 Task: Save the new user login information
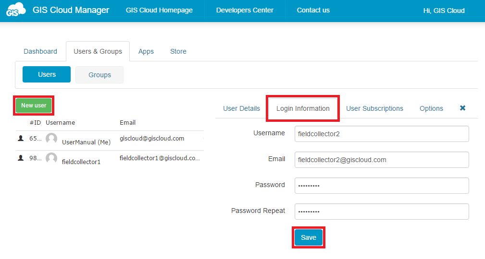point(309,237)
